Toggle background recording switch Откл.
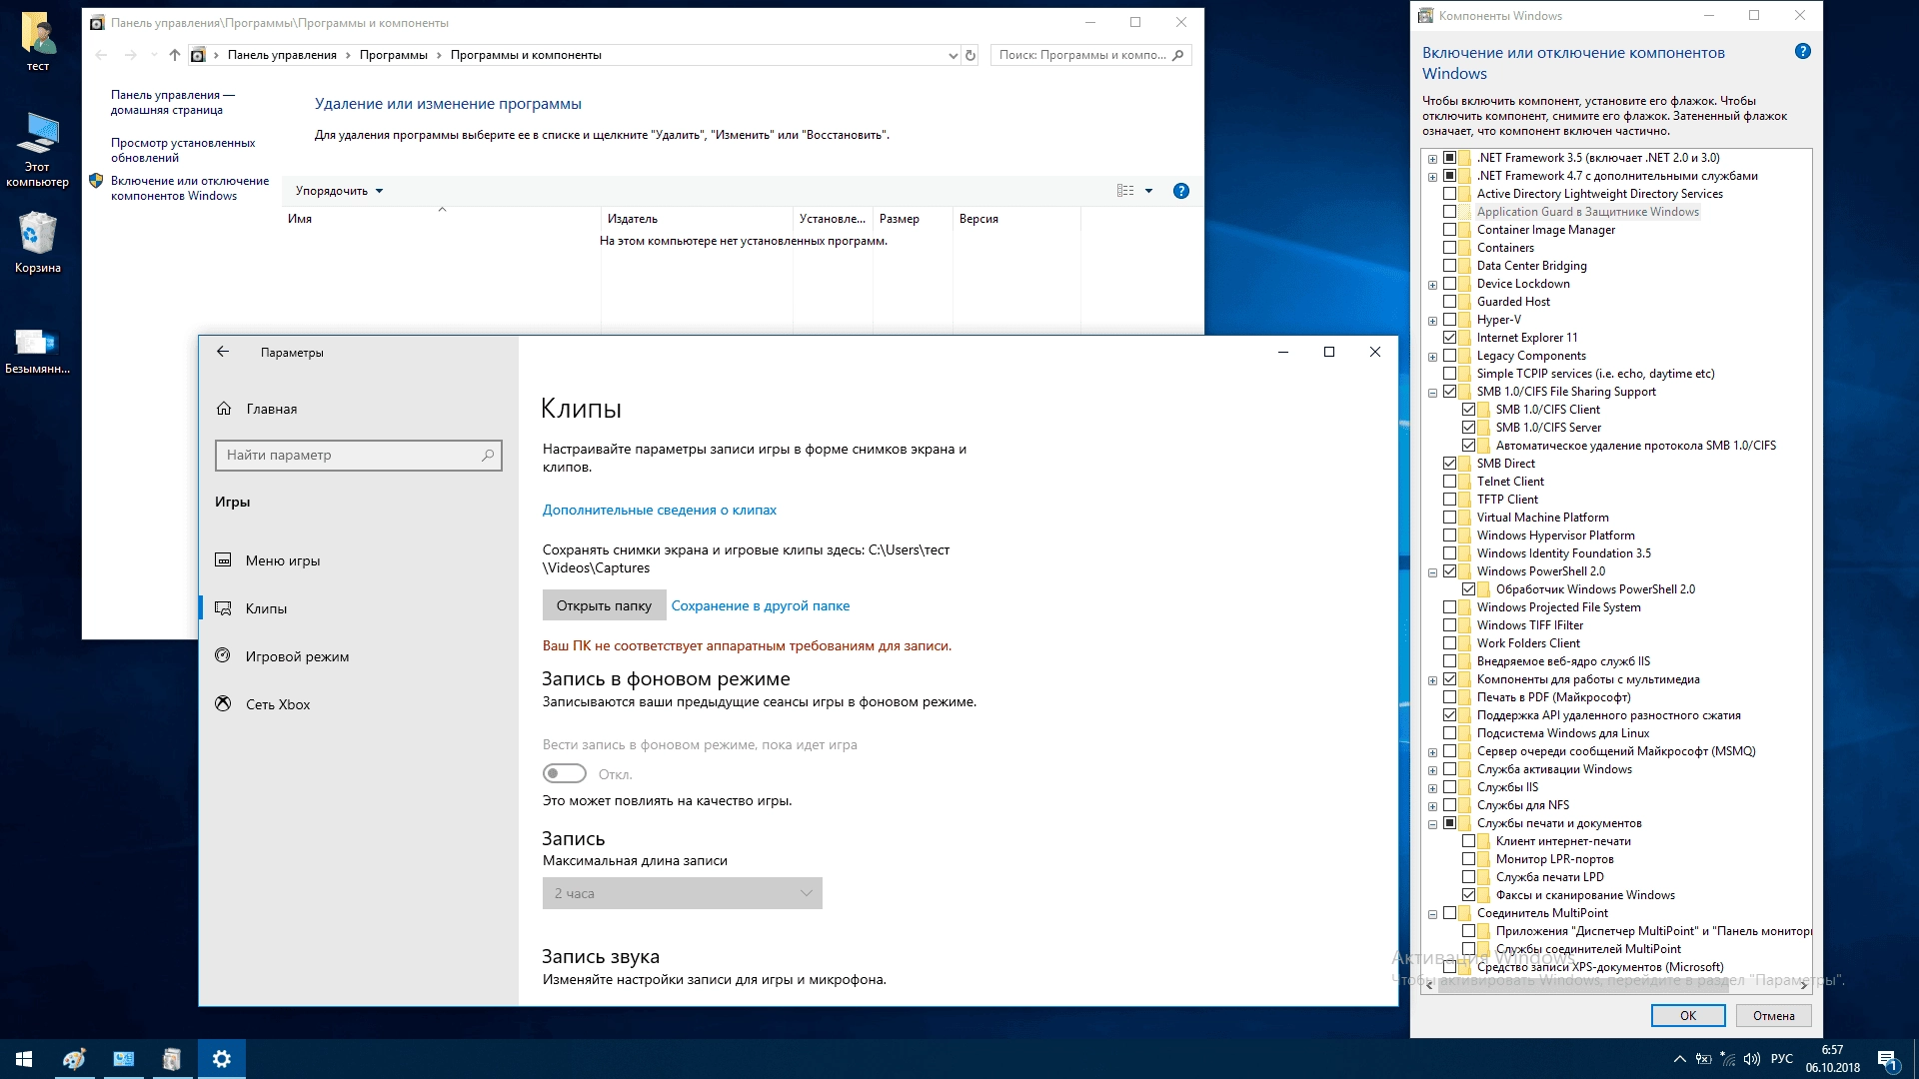This screenshot has height=1079, width=1919. click(565, 774)
